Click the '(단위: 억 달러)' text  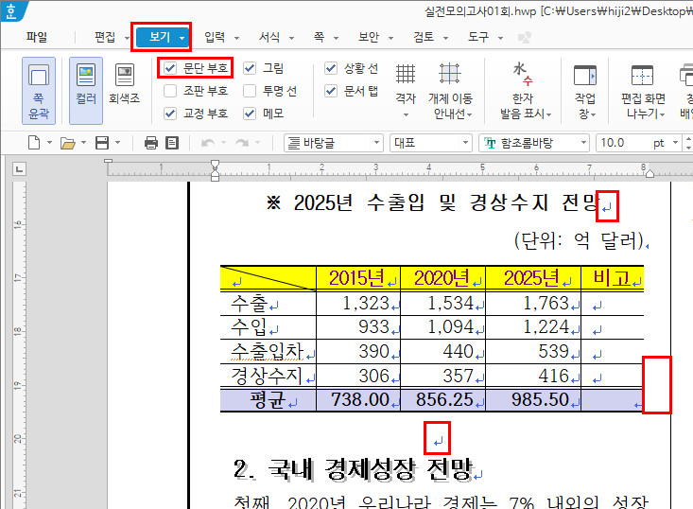click(x=579, y=241)
